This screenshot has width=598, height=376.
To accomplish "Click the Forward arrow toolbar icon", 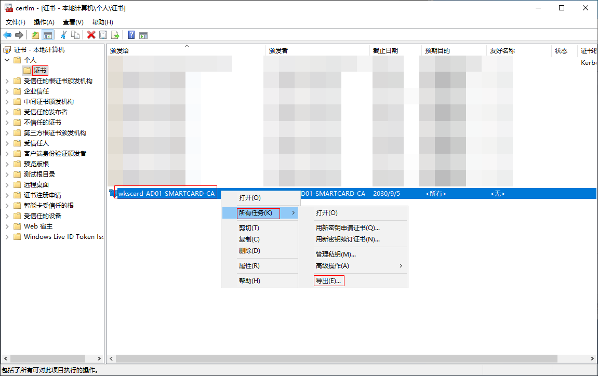I will 19,35.
